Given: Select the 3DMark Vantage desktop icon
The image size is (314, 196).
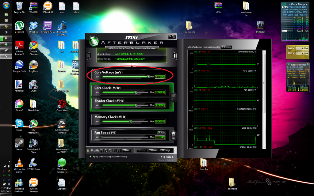Looking at the screenshot, I should 33,185.
